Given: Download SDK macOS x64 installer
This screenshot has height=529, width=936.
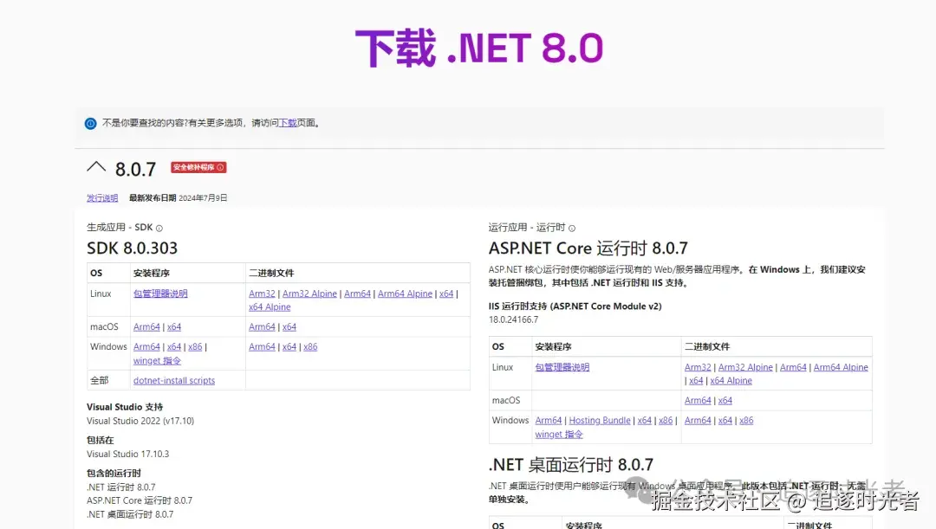Looking at the screenshot, I should [x=174, y=326].
